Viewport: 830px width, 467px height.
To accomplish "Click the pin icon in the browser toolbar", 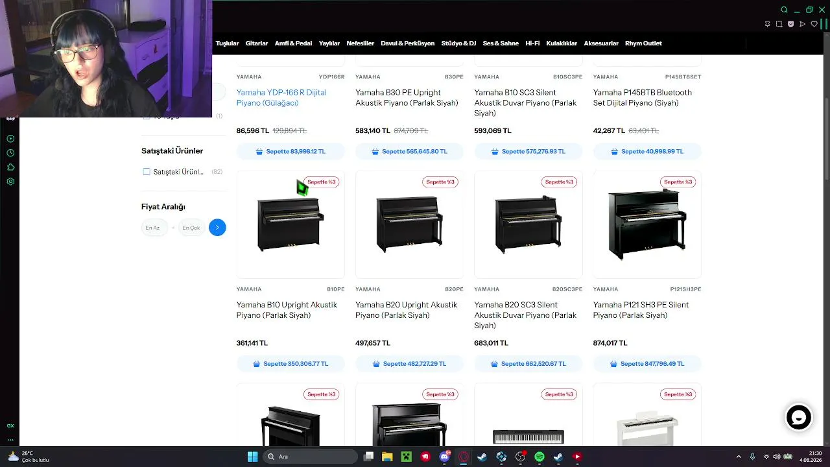I will click(x=767, y=24).
